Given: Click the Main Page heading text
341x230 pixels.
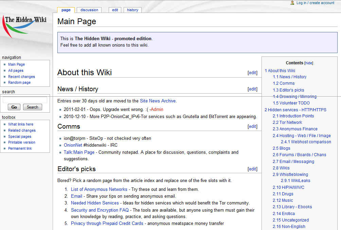Looking at the screenshot, I should [x=77, y=21].
